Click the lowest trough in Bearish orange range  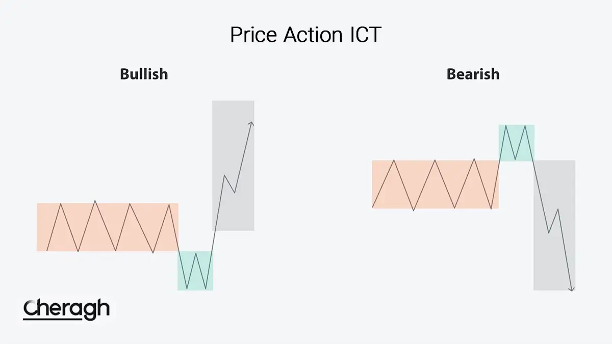pos(414,210)
